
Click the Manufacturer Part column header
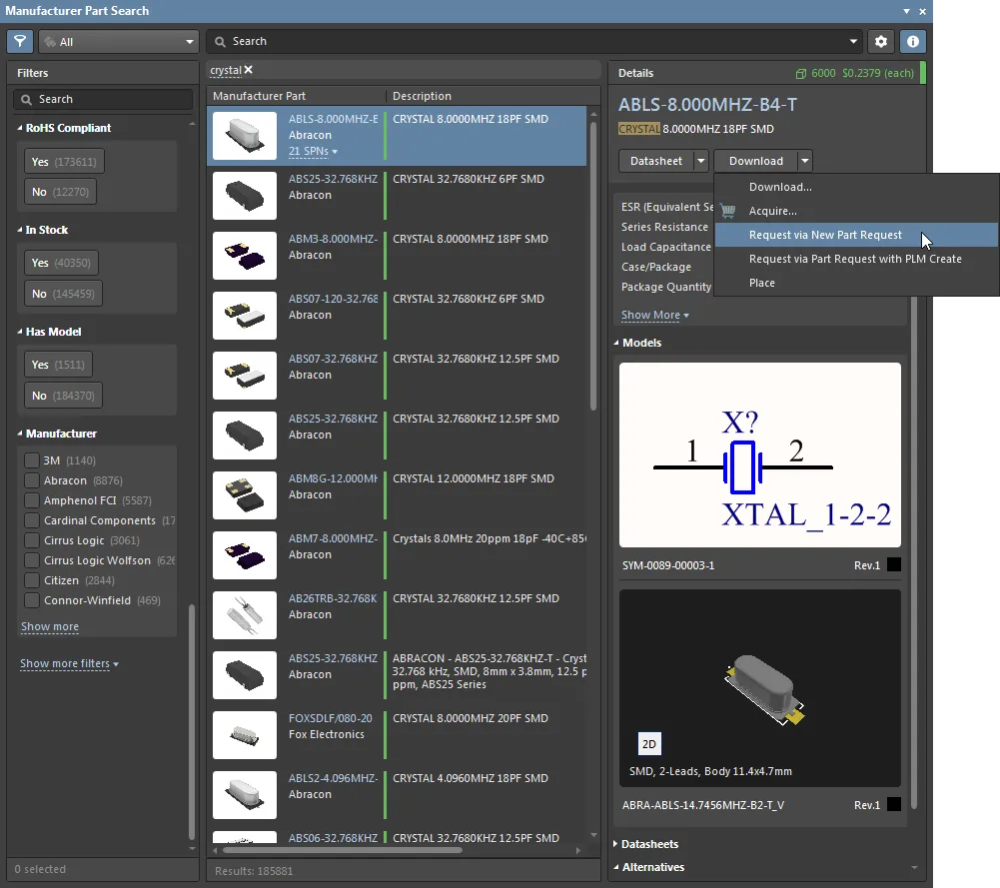[x=297, y=96]
